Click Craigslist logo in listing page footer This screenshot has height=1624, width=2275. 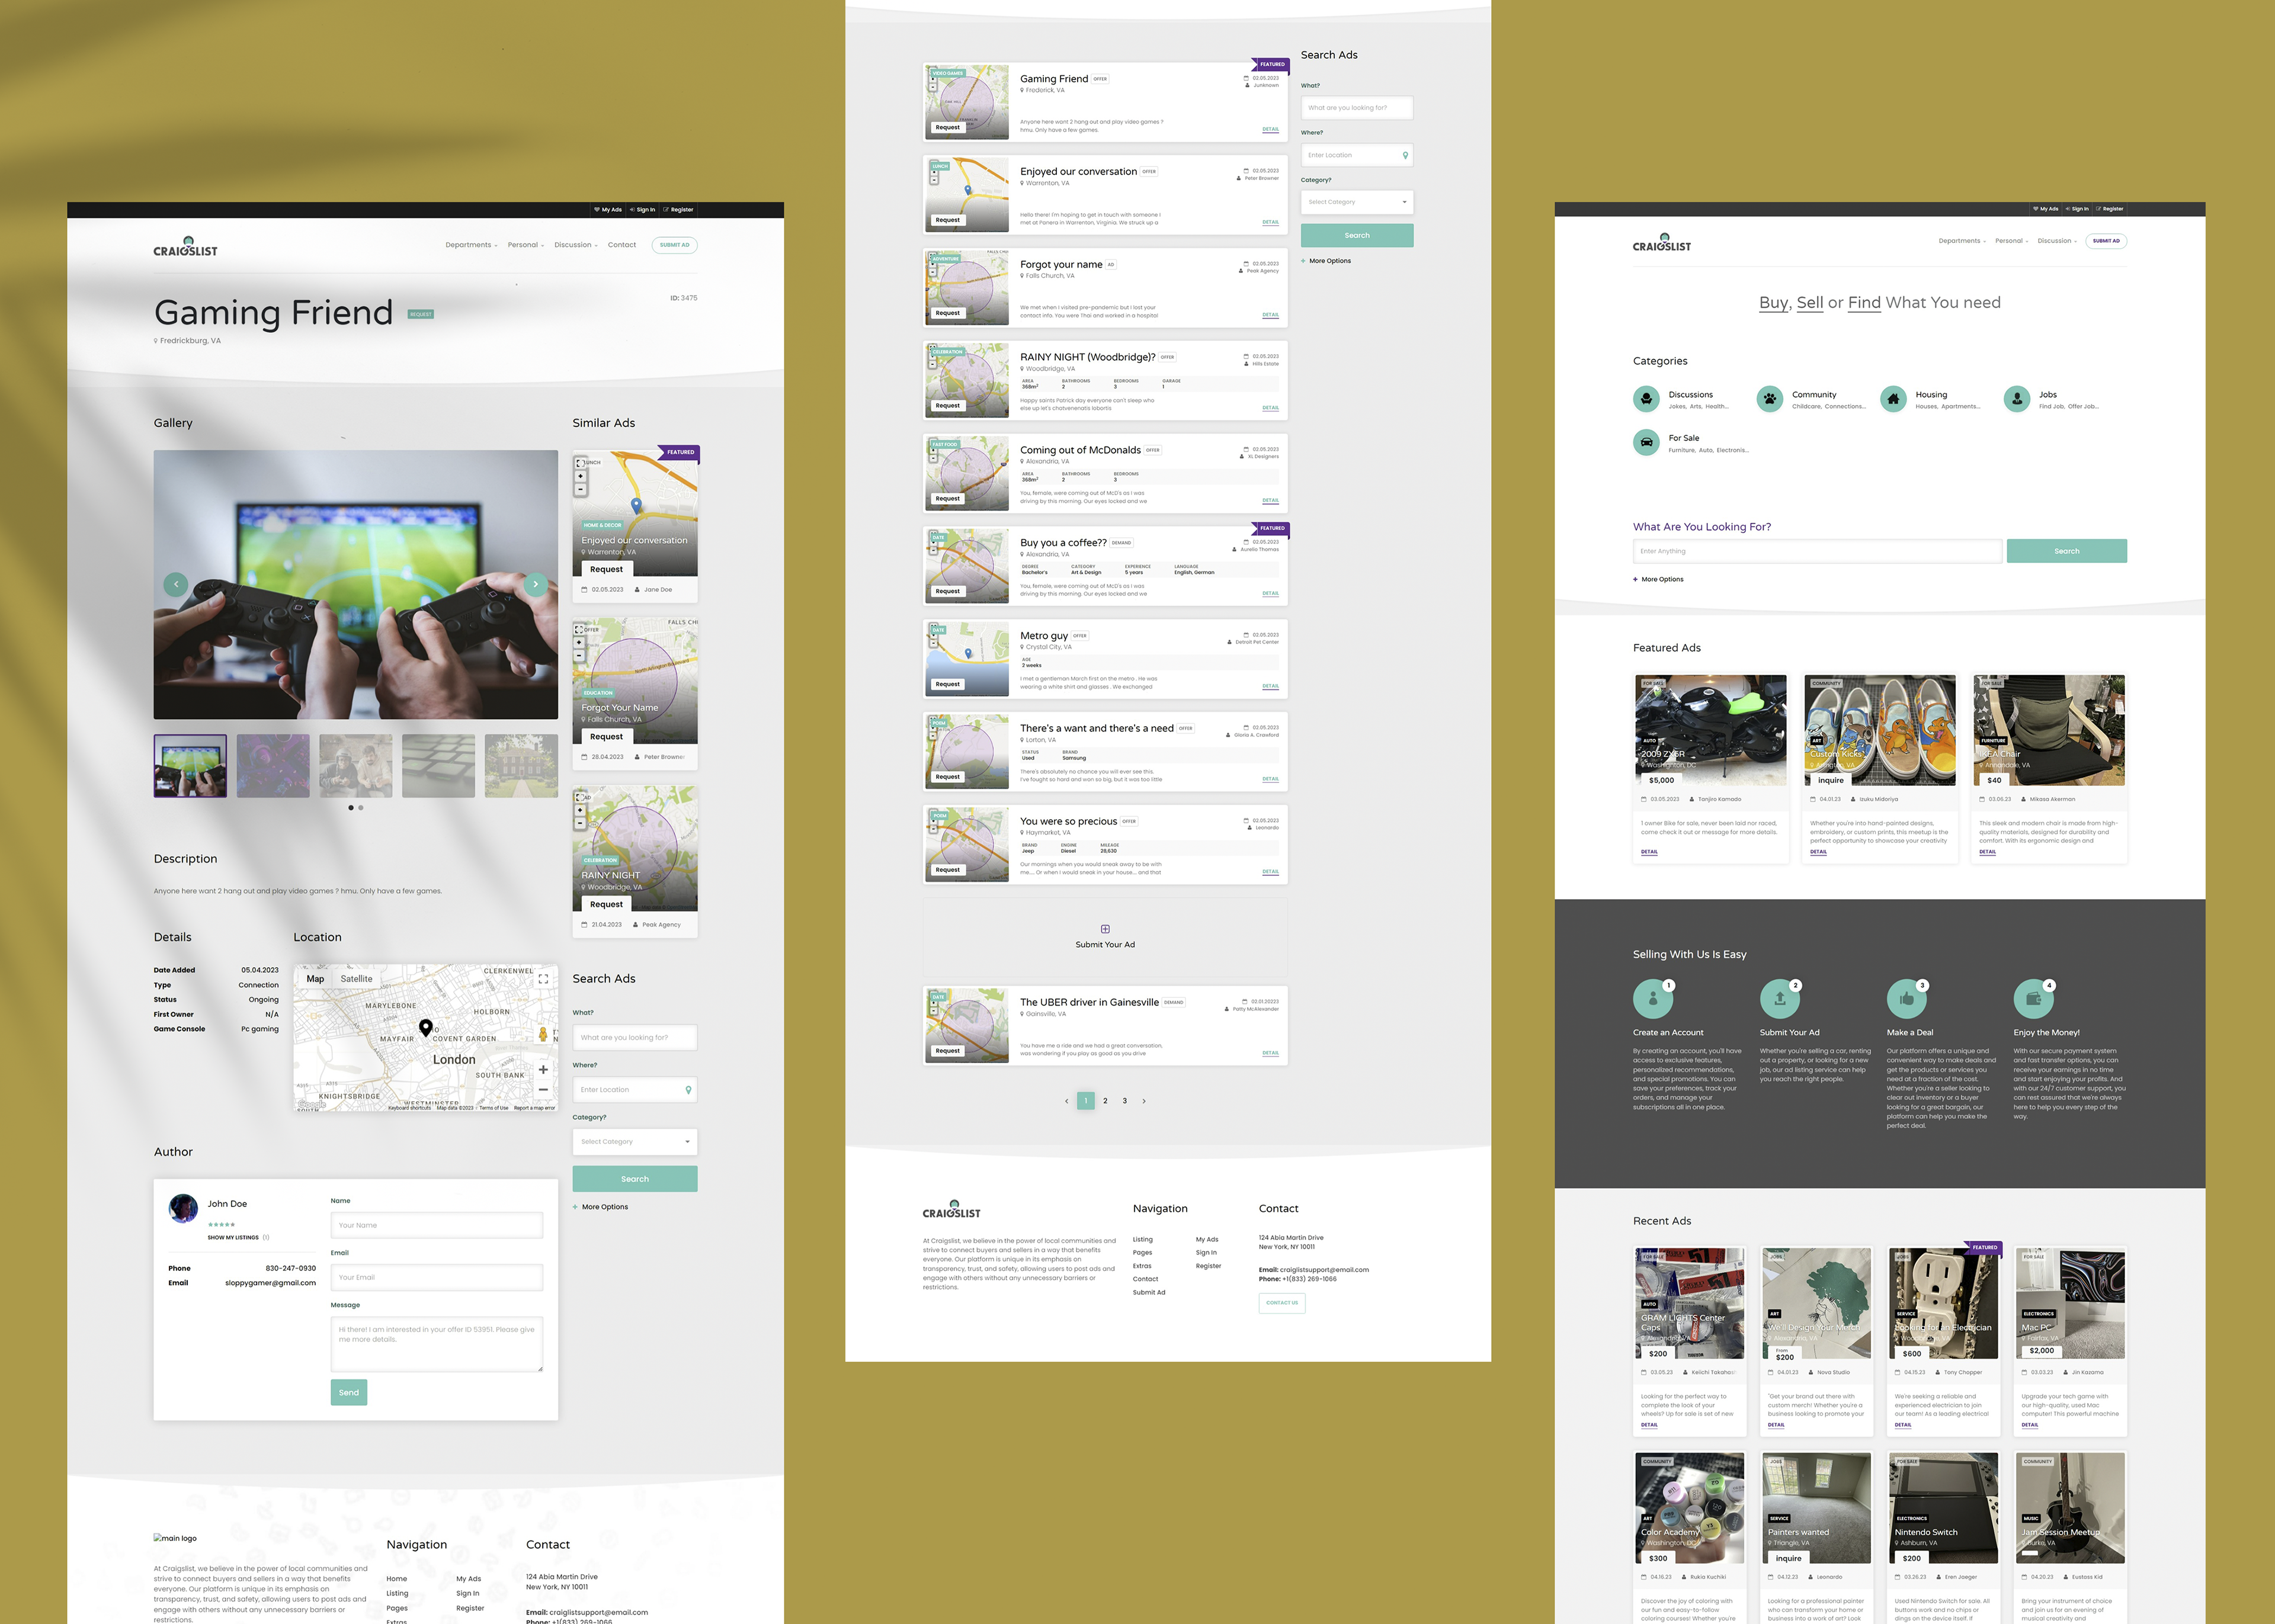coord(951,1209)
